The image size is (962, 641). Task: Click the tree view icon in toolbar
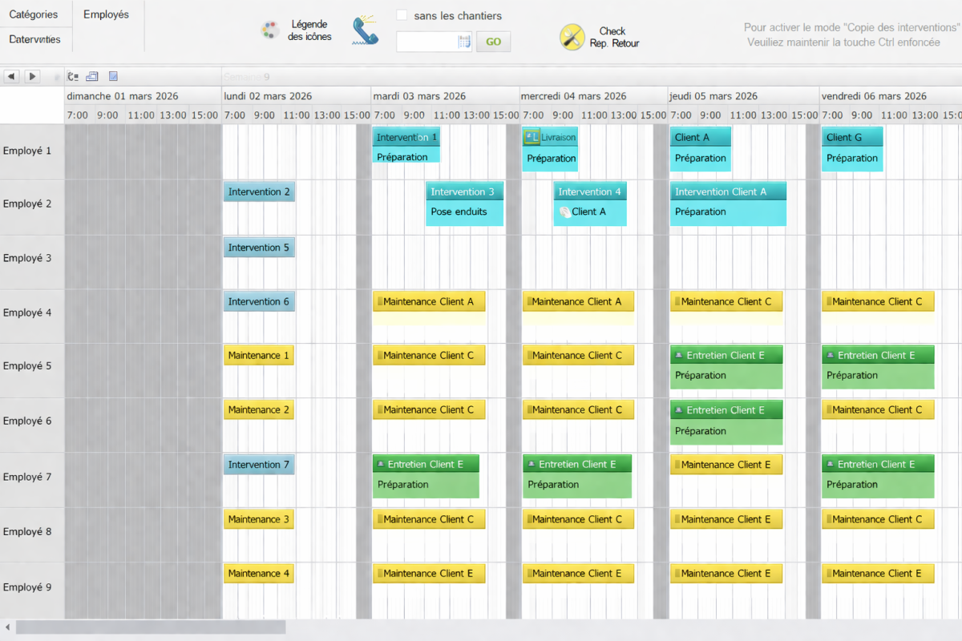pyautogui.click(x=73, y=76)
